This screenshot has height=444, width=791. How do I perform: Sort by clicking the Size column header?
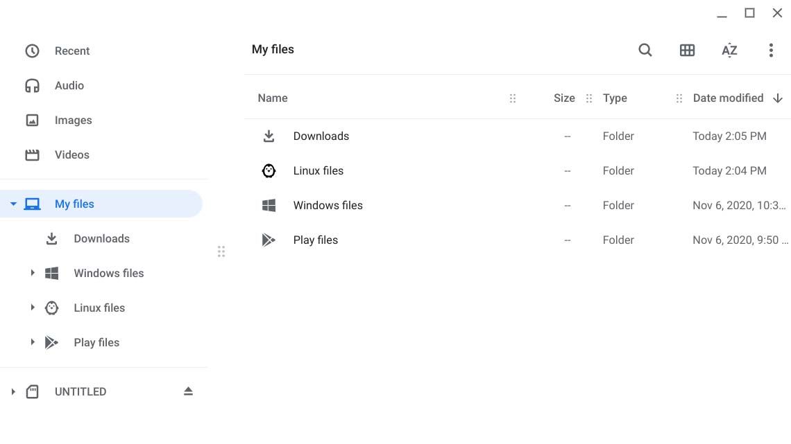[564, 98]
